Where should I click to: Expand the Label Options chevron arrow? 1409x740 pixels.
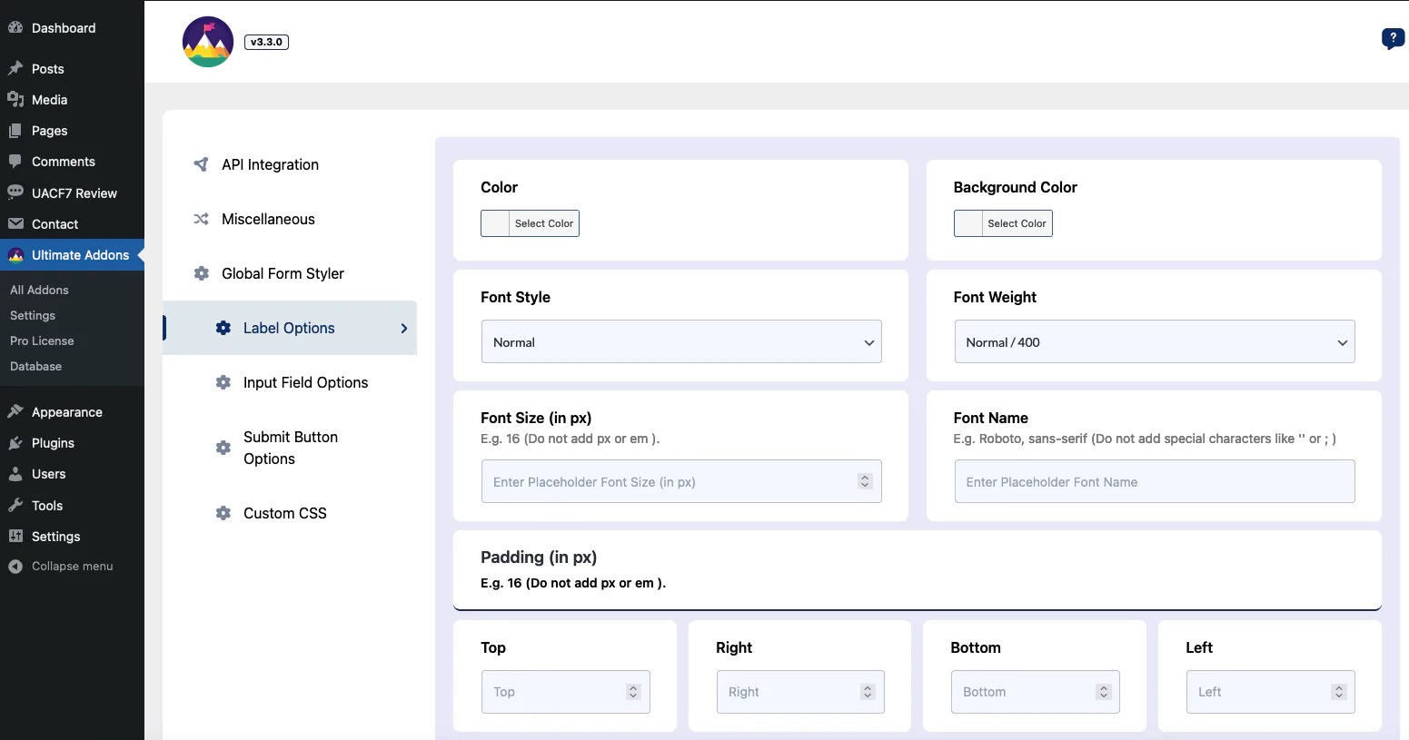[404, 329]
